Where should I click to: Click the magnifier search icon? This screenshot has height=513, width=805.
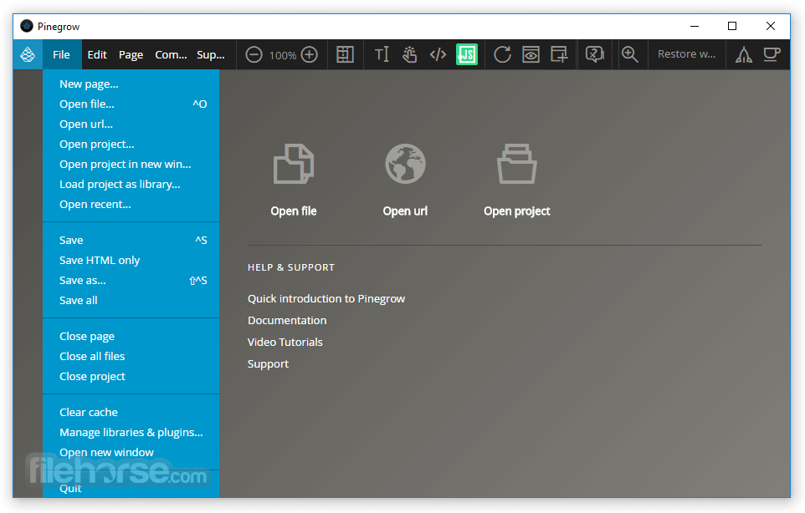[630, 54]
